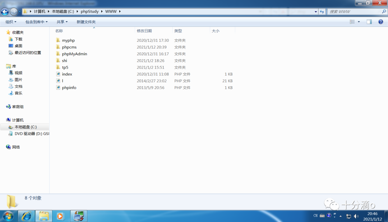The height and width of the screenshot is (222, 388).
Task: Sort by Name (名称) column header
Action: pos(59,31)
